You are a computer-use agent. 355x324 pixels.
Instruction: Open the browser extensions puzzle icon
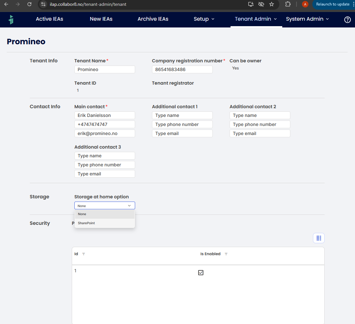pos(288,4)
